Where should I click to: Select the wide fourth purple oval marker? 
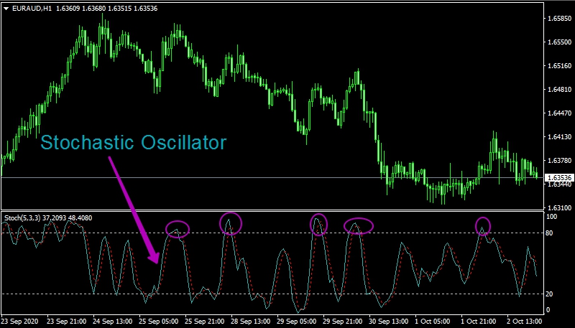pyautogui.click(x=358, y=225)
